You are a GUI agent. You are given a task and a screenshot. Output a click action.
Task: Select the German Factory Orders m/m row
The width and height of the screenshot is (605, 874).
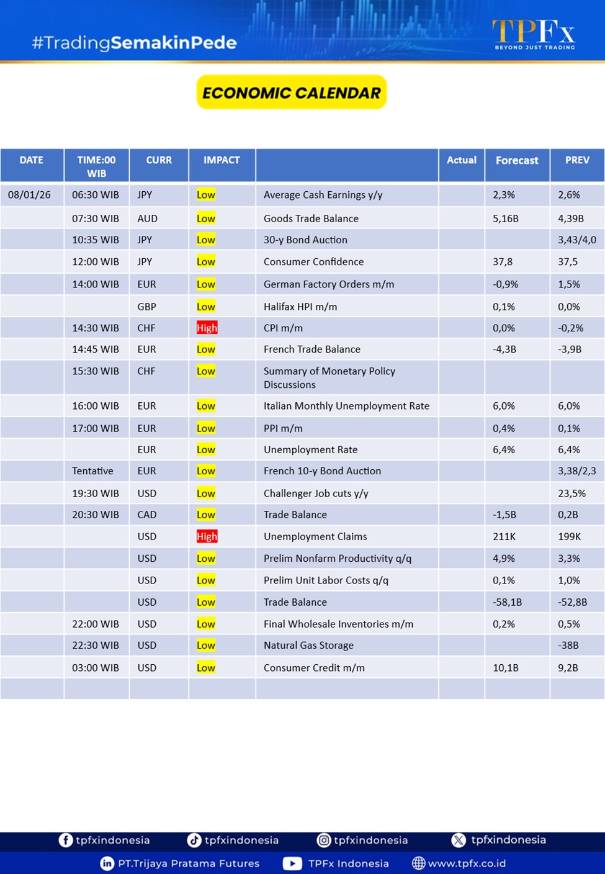[x=329, y=284]
